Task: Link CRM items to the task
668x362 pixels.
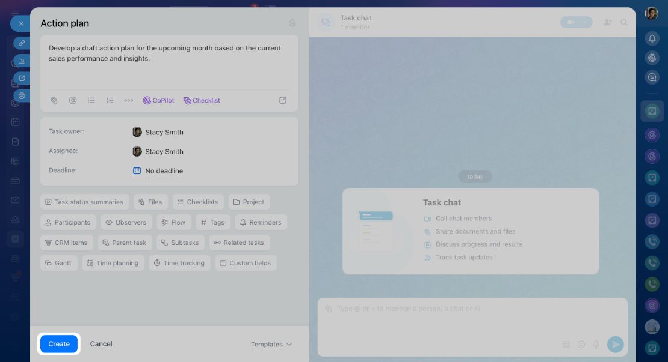Action: click(66, 243)
